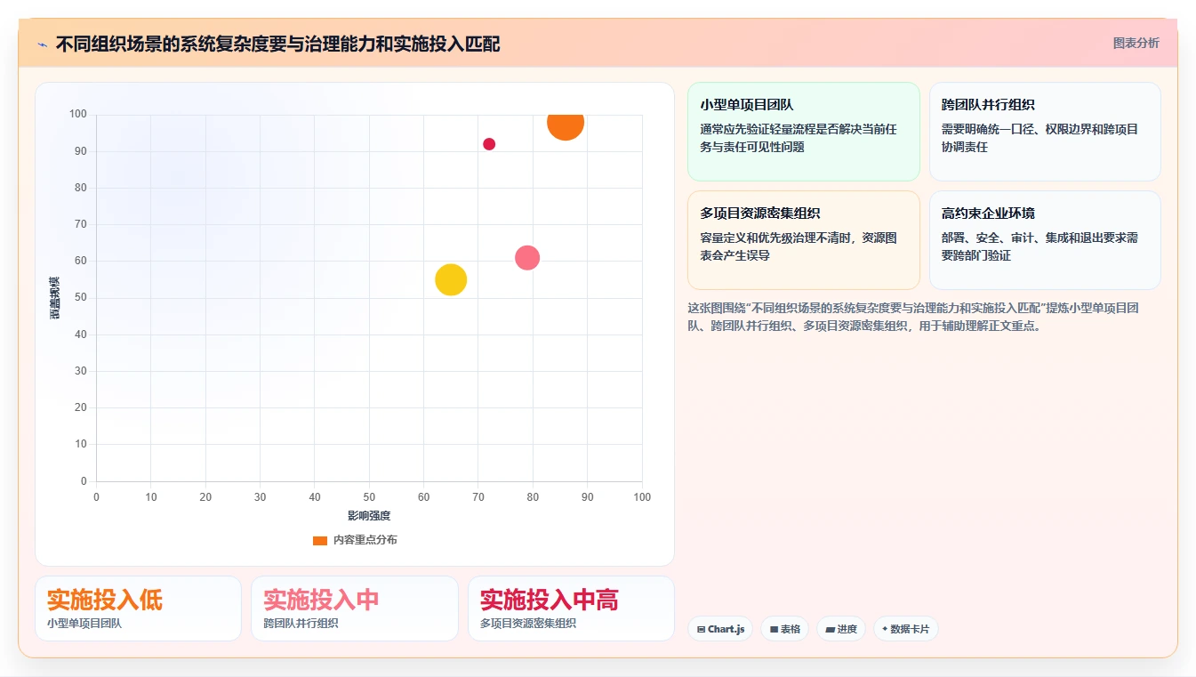Click the 实施投入低 stat card
The width and height of the screenshot is (1196, 677).
click(x=138, y=608)
